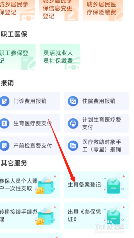
Task: Open 城乡居民医疗保险缴费 card
Action: (103, 10)
